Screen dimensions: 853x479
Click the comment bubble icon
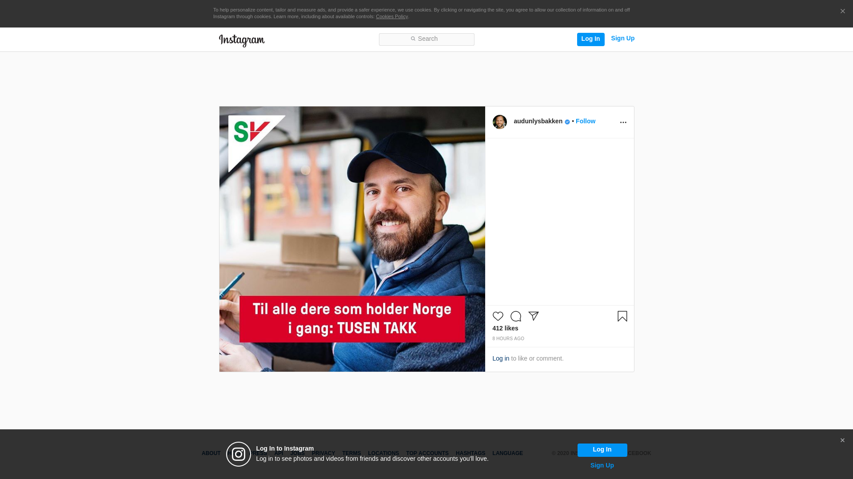516,316
